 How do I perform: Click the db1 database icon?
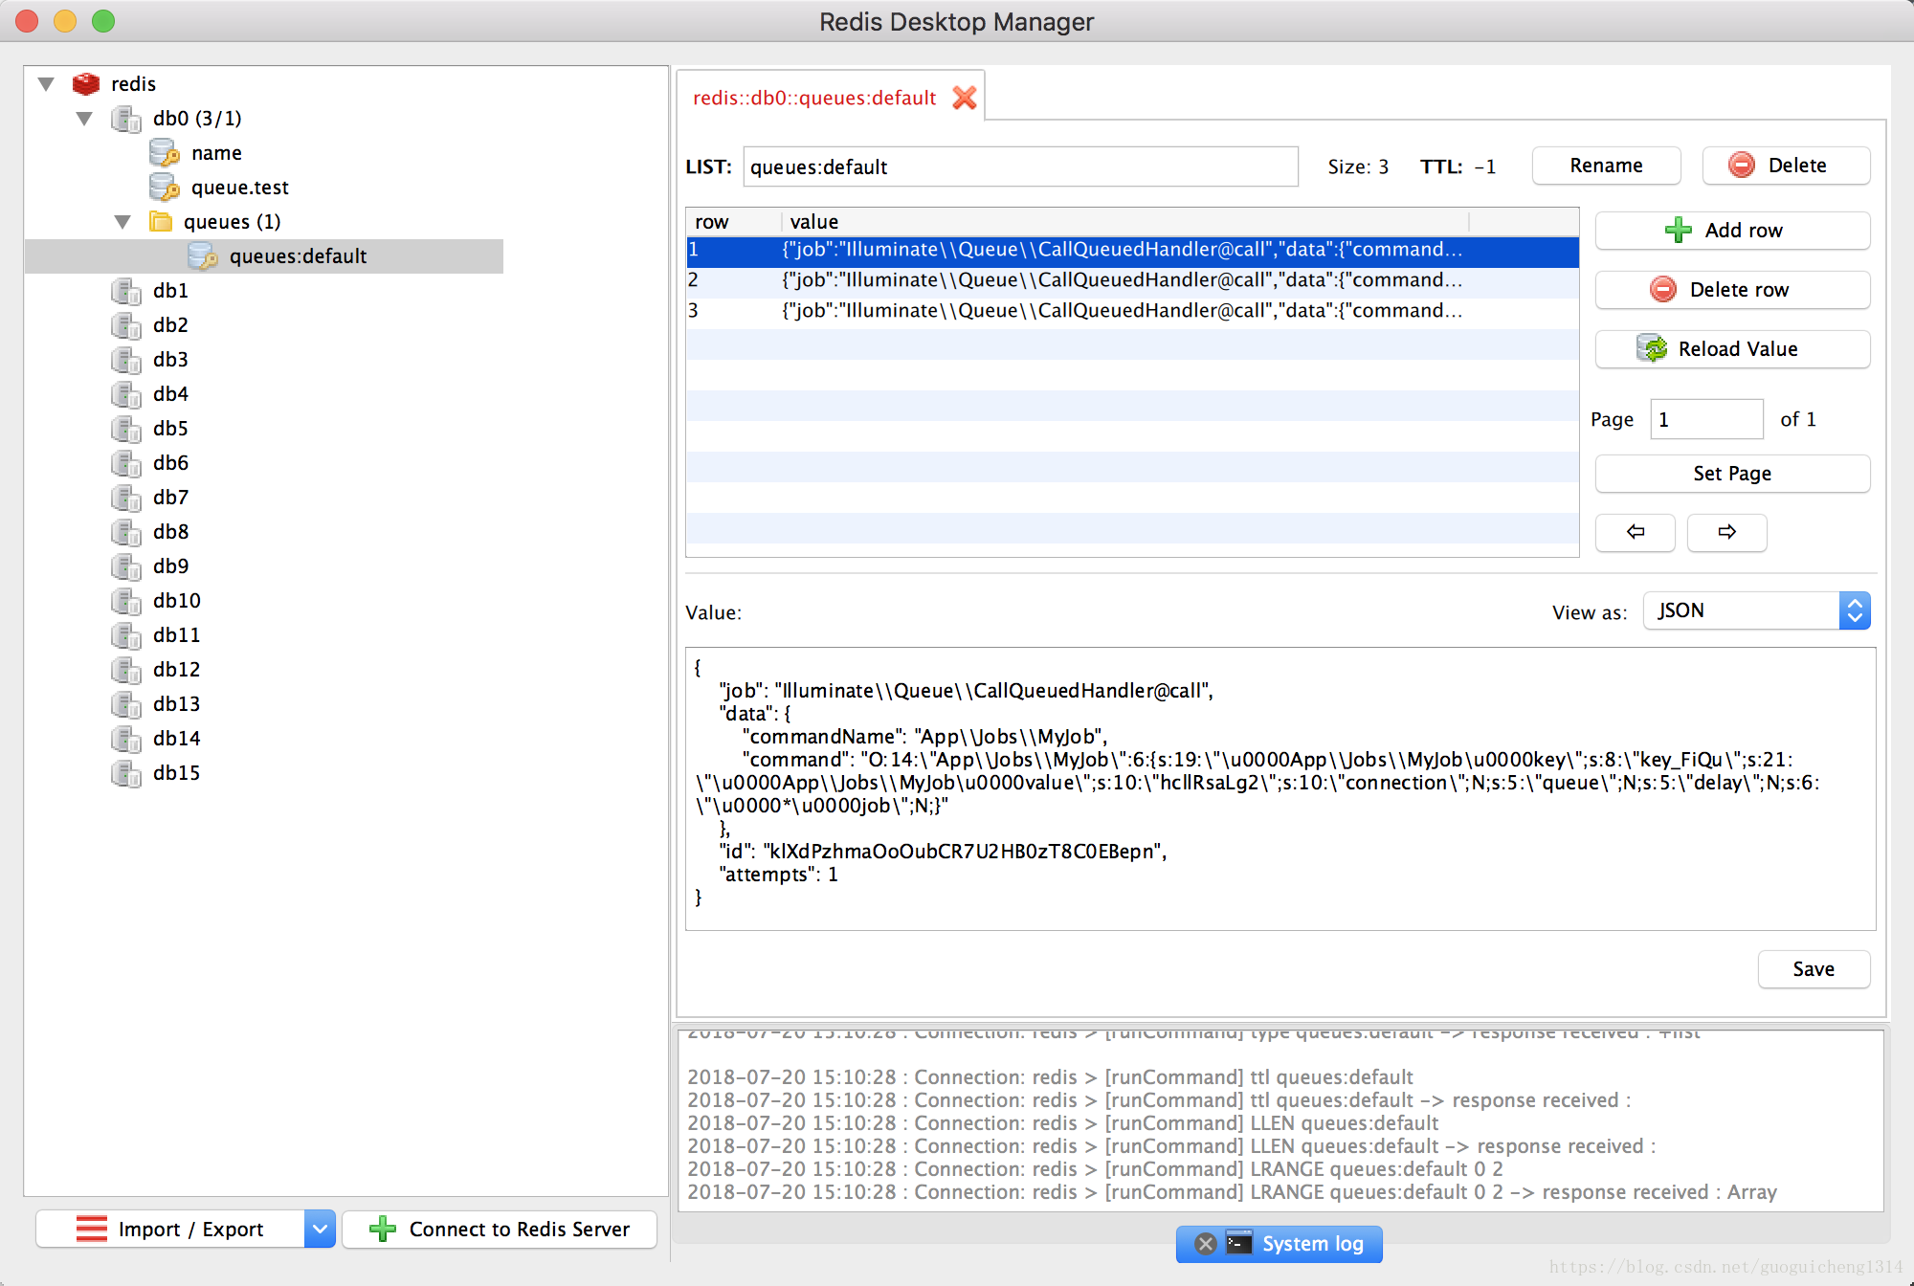126,291
